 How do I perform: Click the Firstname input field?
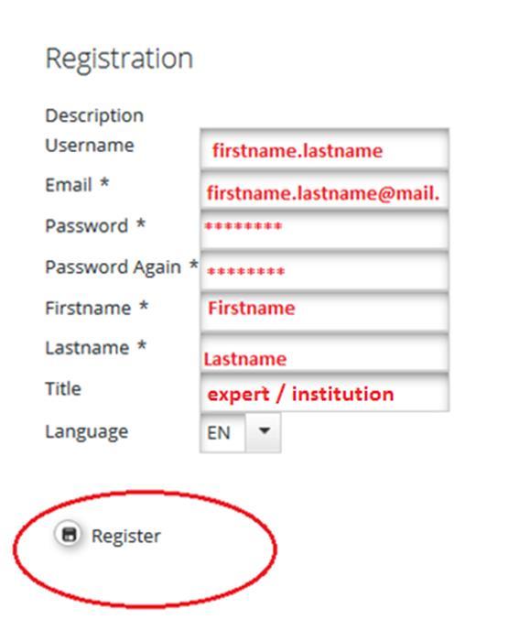click(324, 312)
